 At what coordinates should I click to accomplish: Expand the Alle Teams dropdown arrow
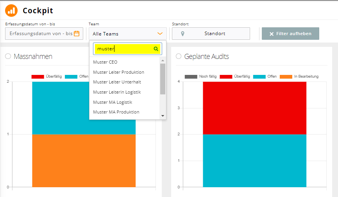(x=160, y=34)
